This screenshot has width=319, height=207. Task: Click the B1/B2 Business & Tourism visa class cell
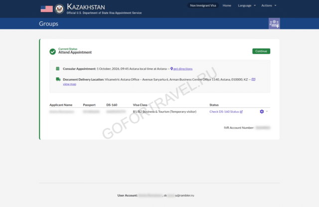[x=164, y=112]
